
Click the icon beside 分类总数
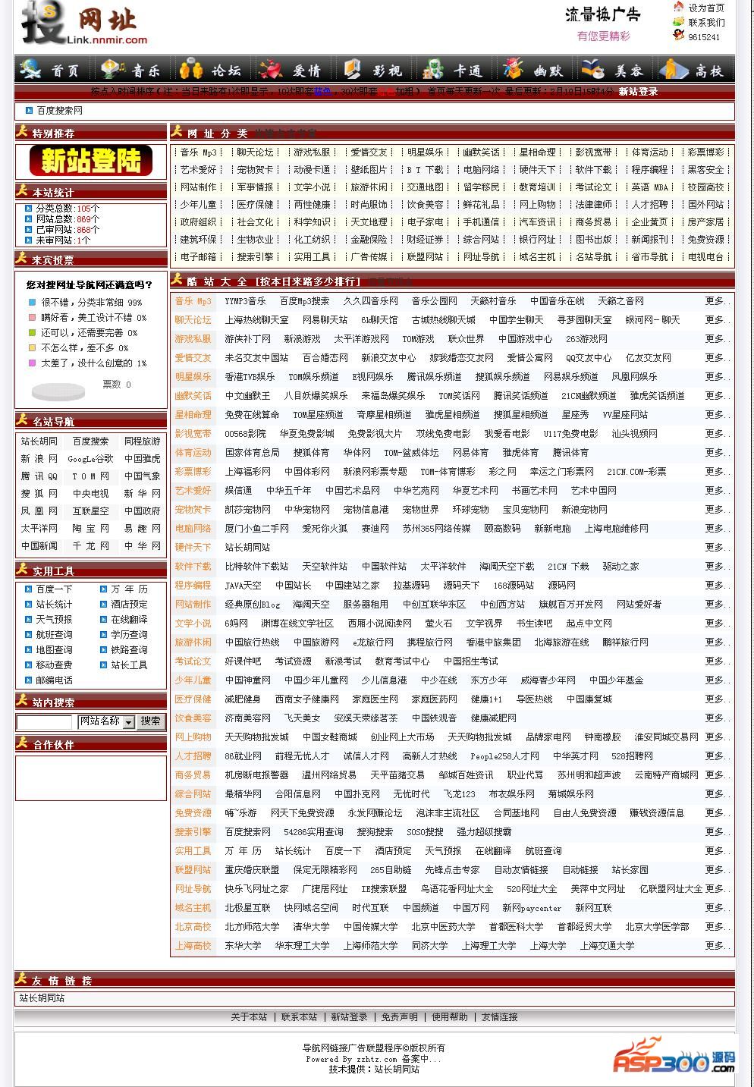tap(29, 208)
